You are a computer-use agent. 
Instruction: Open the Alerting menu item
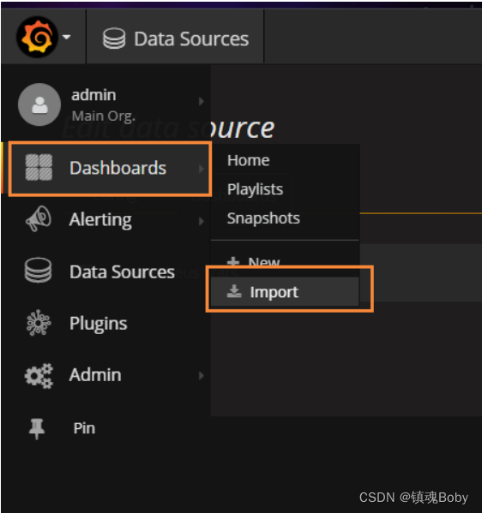(100, 220)
